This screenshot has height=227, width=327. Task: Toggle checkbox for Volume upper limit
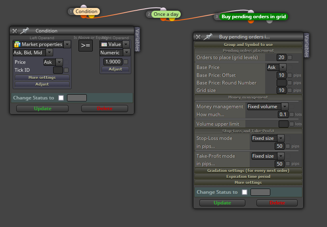292,124
